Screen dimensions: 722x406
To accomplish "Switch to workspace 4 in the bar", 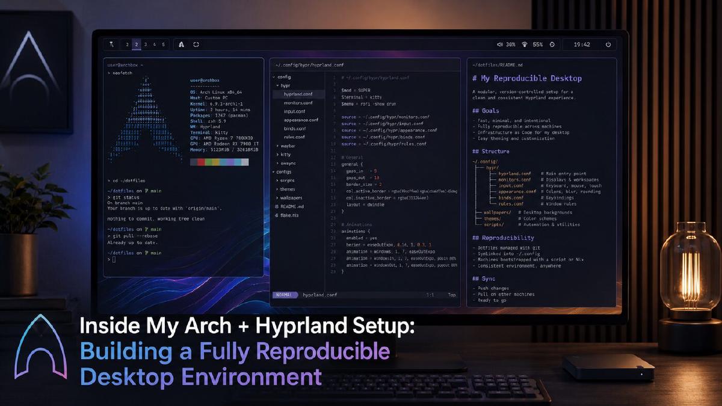I will pos(155,45).
